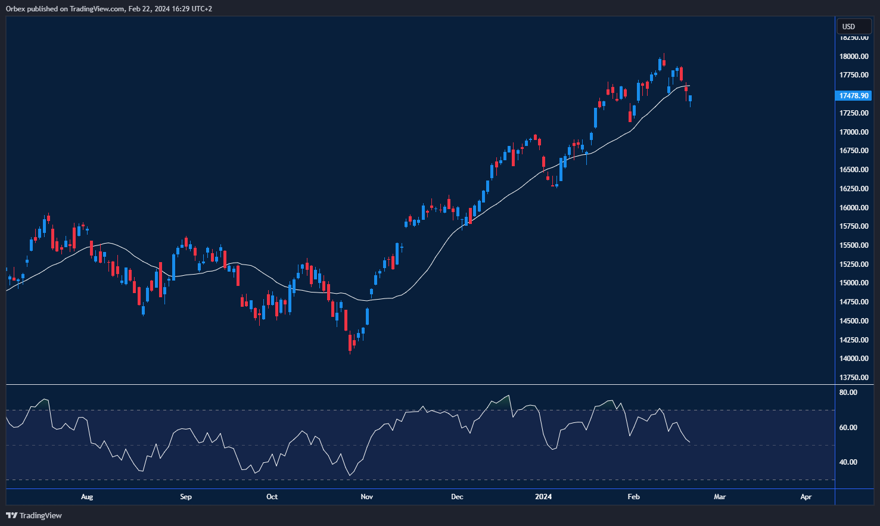Click the 18000.00 price scale label
This screenshot has width=880, height=526.
[x=854, y=57]
